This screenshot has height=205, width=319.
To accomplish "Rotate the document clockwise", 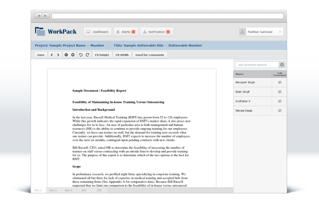I will (87, 55).
